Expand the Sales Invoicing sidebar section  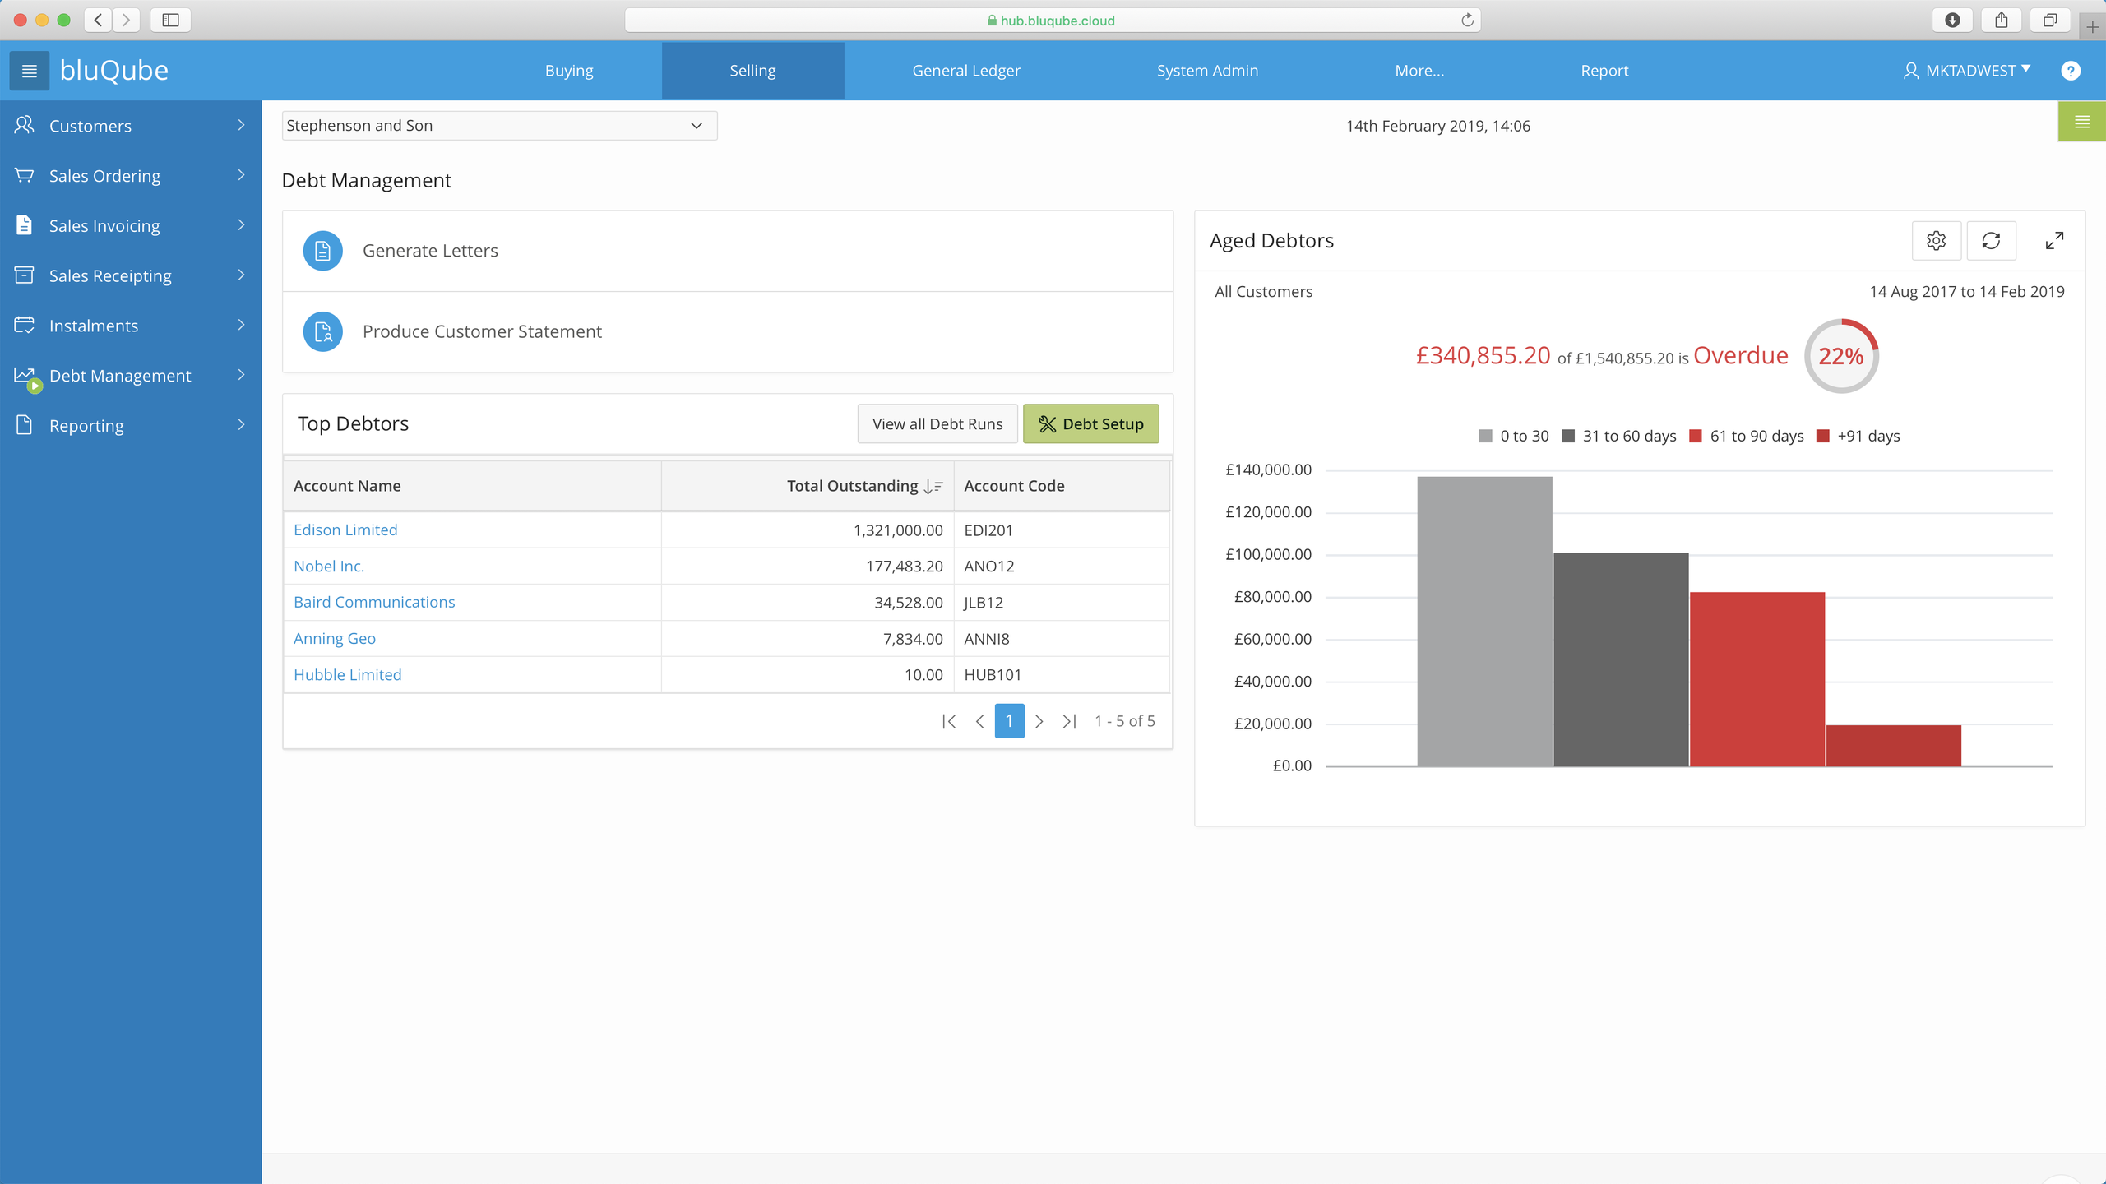(131, 225)
